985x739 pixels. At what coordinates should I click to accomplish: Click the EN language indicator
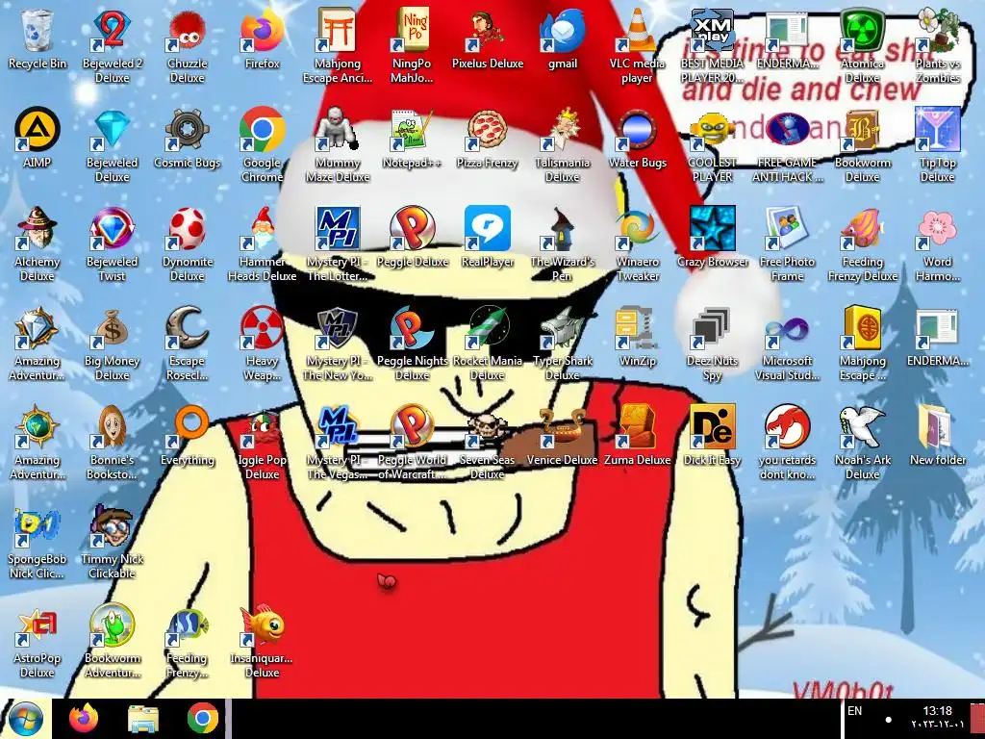click(854, 711)
